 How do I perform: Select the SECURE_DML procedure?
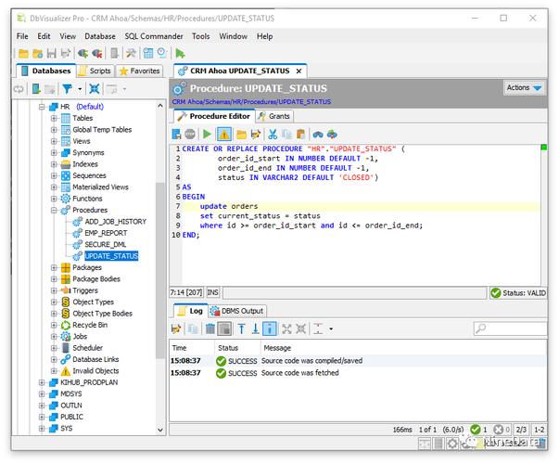point(105,244)
